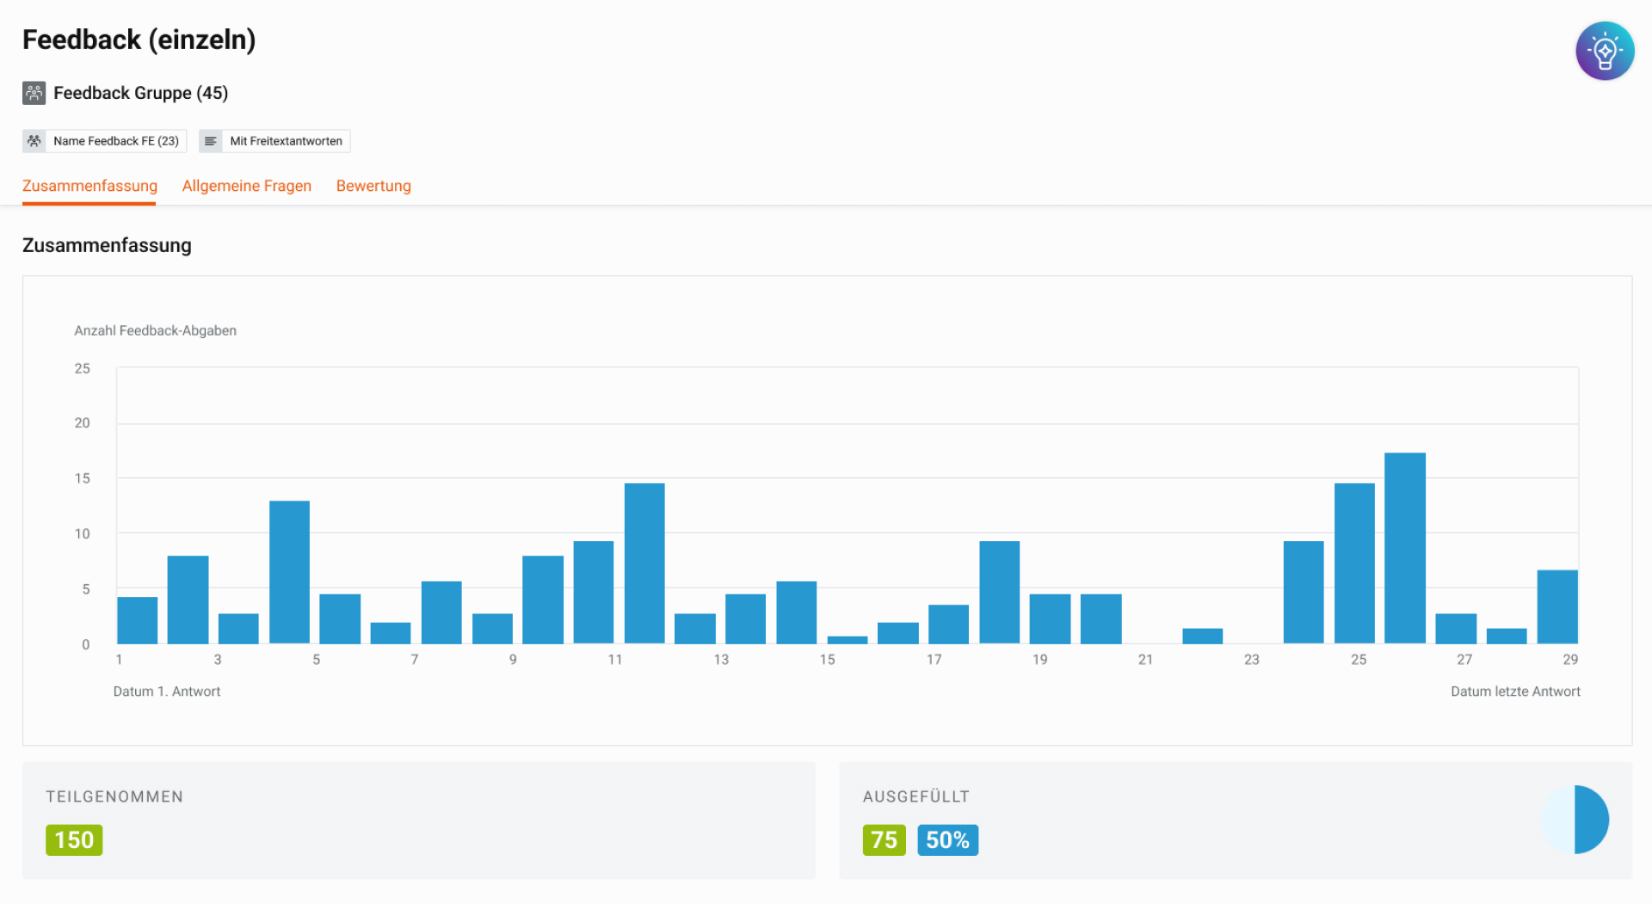This screenshot has width=1652, height=904.
Task: Select the people icon in Name Feedback FE chip
Action: (34, 140)
